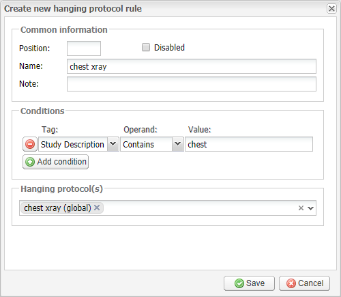Select the chest xray (global) chip
Viewport: 341px width, 297px height.
click(x=57, y=208)
